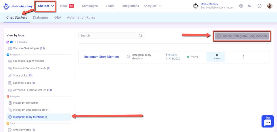Open the announcements megaphone icon

coord(250,6)
